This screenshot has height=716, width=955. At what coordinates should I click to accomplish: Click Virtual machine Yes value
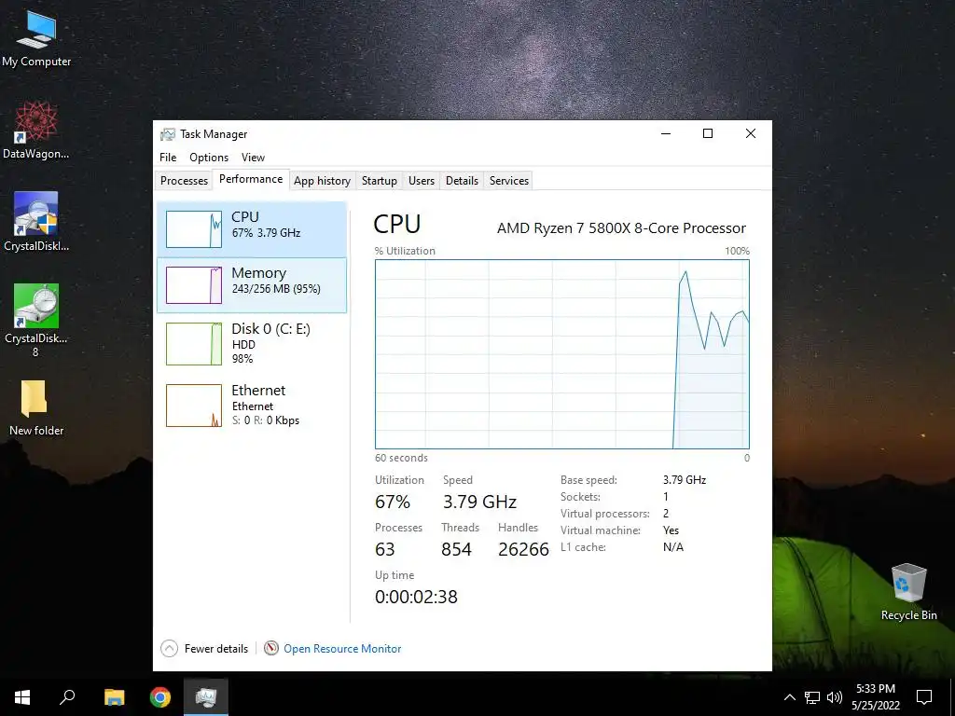pyautogui.click(x=671, y=530)
